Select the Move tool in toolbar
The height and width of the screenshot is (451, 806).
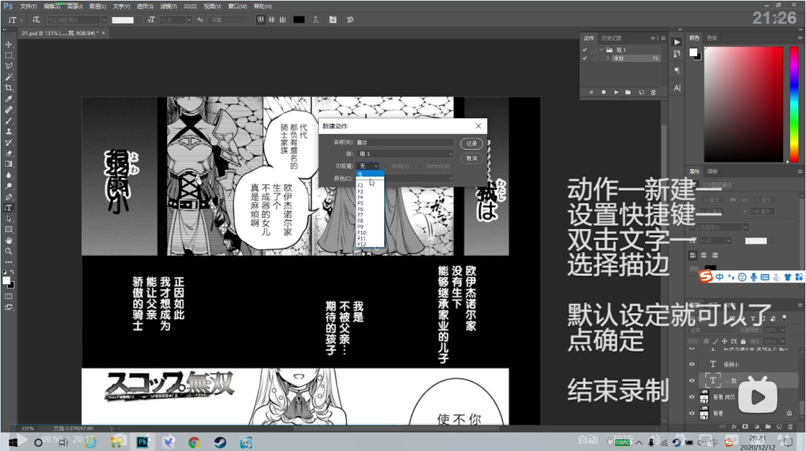[9, 45]
